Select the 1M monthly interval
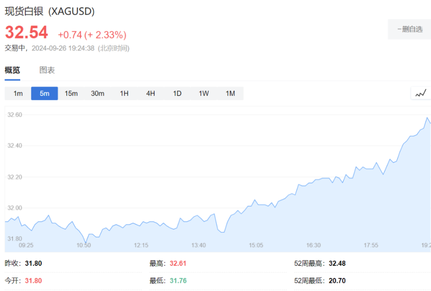The width and height of the screenshot is (431, 291). (230, 93)
